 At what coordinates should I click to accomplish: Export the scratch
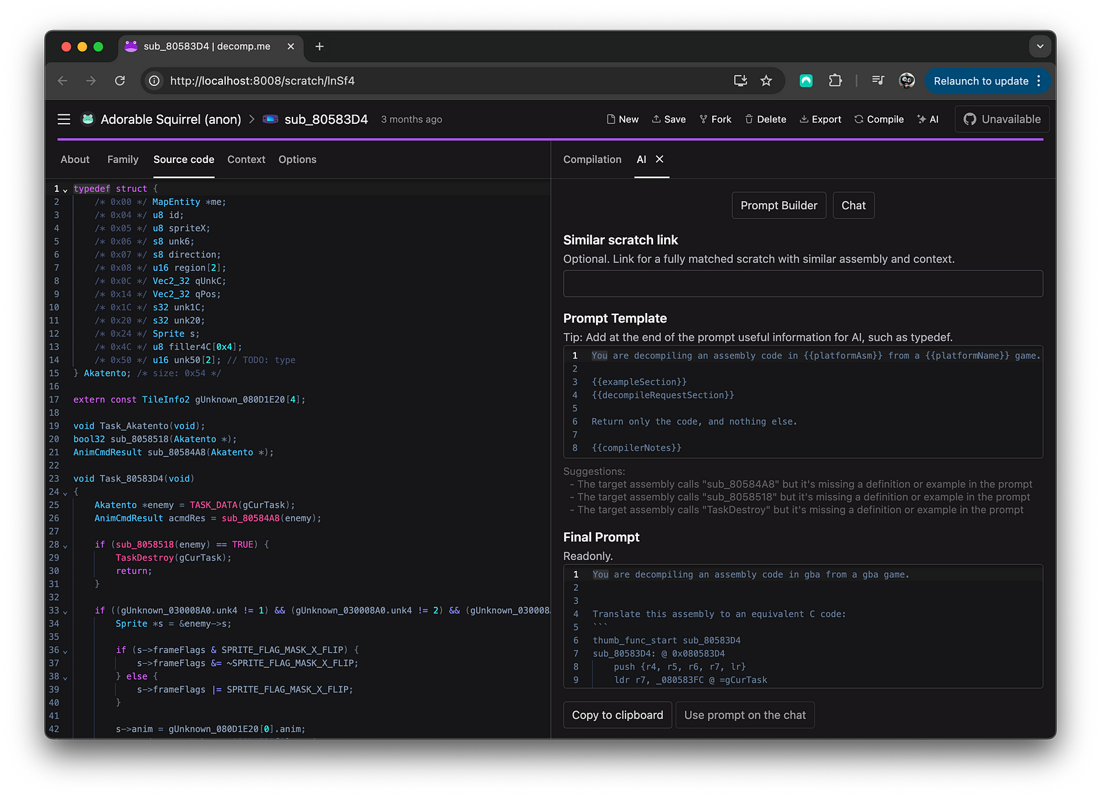[x=820, y=119]
